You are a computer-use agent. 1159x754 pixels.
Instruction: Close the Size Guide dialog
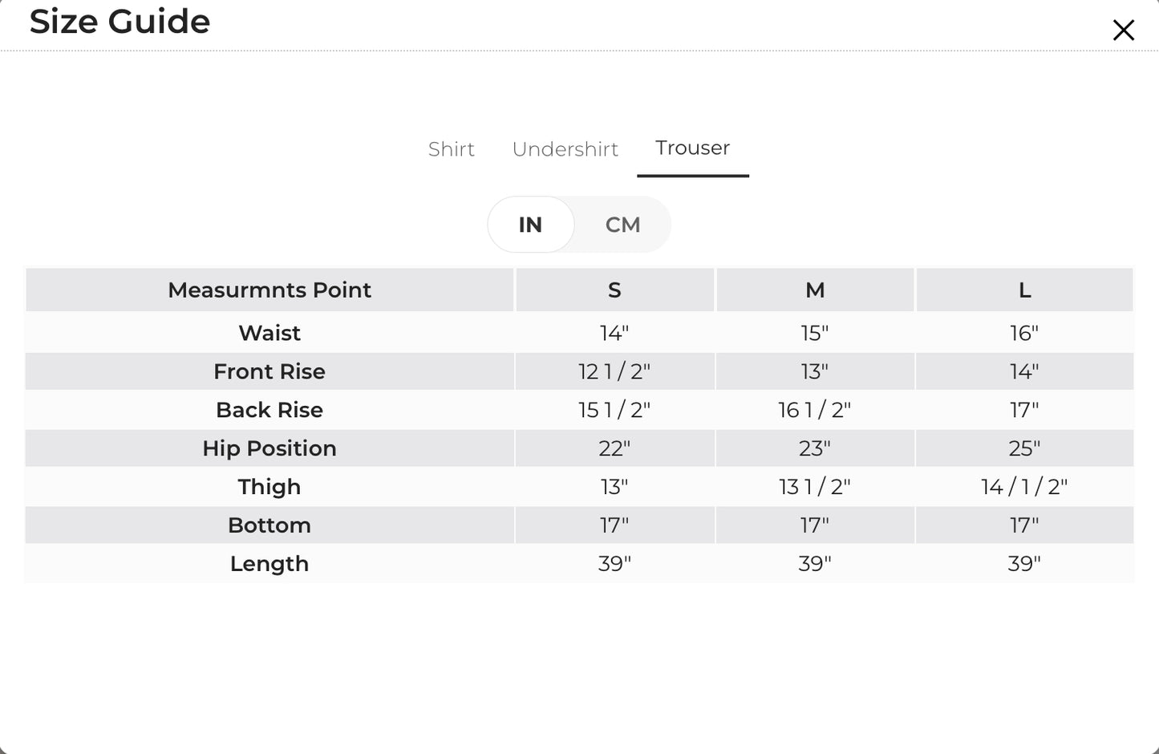click(x=1123, y=30)
